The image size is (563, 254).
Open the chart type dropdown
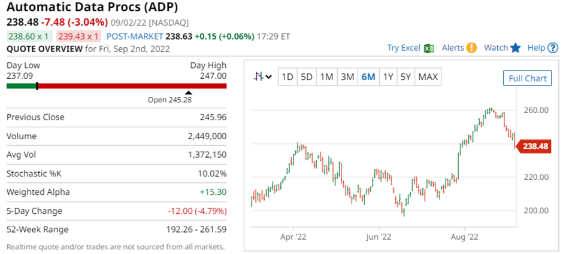[263, 76]
